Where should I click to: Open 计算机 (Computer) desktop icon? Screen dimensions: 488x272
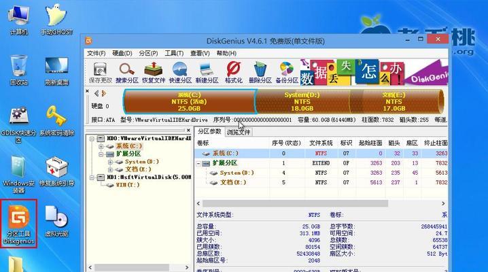pyautogui.click(x=18, y=20)
